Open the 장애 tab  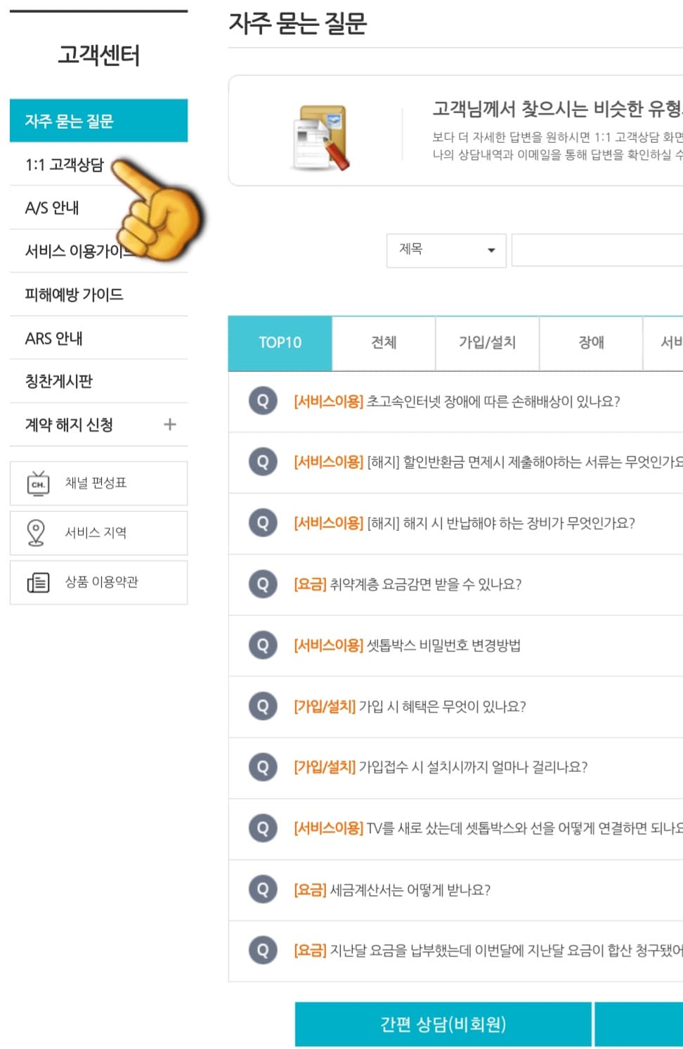(590, 342)
